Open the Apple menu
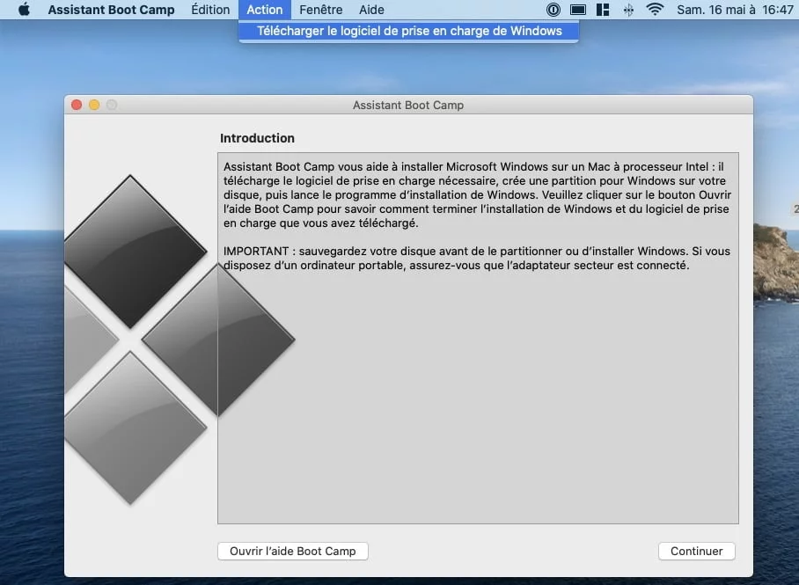 coord(24,10)
